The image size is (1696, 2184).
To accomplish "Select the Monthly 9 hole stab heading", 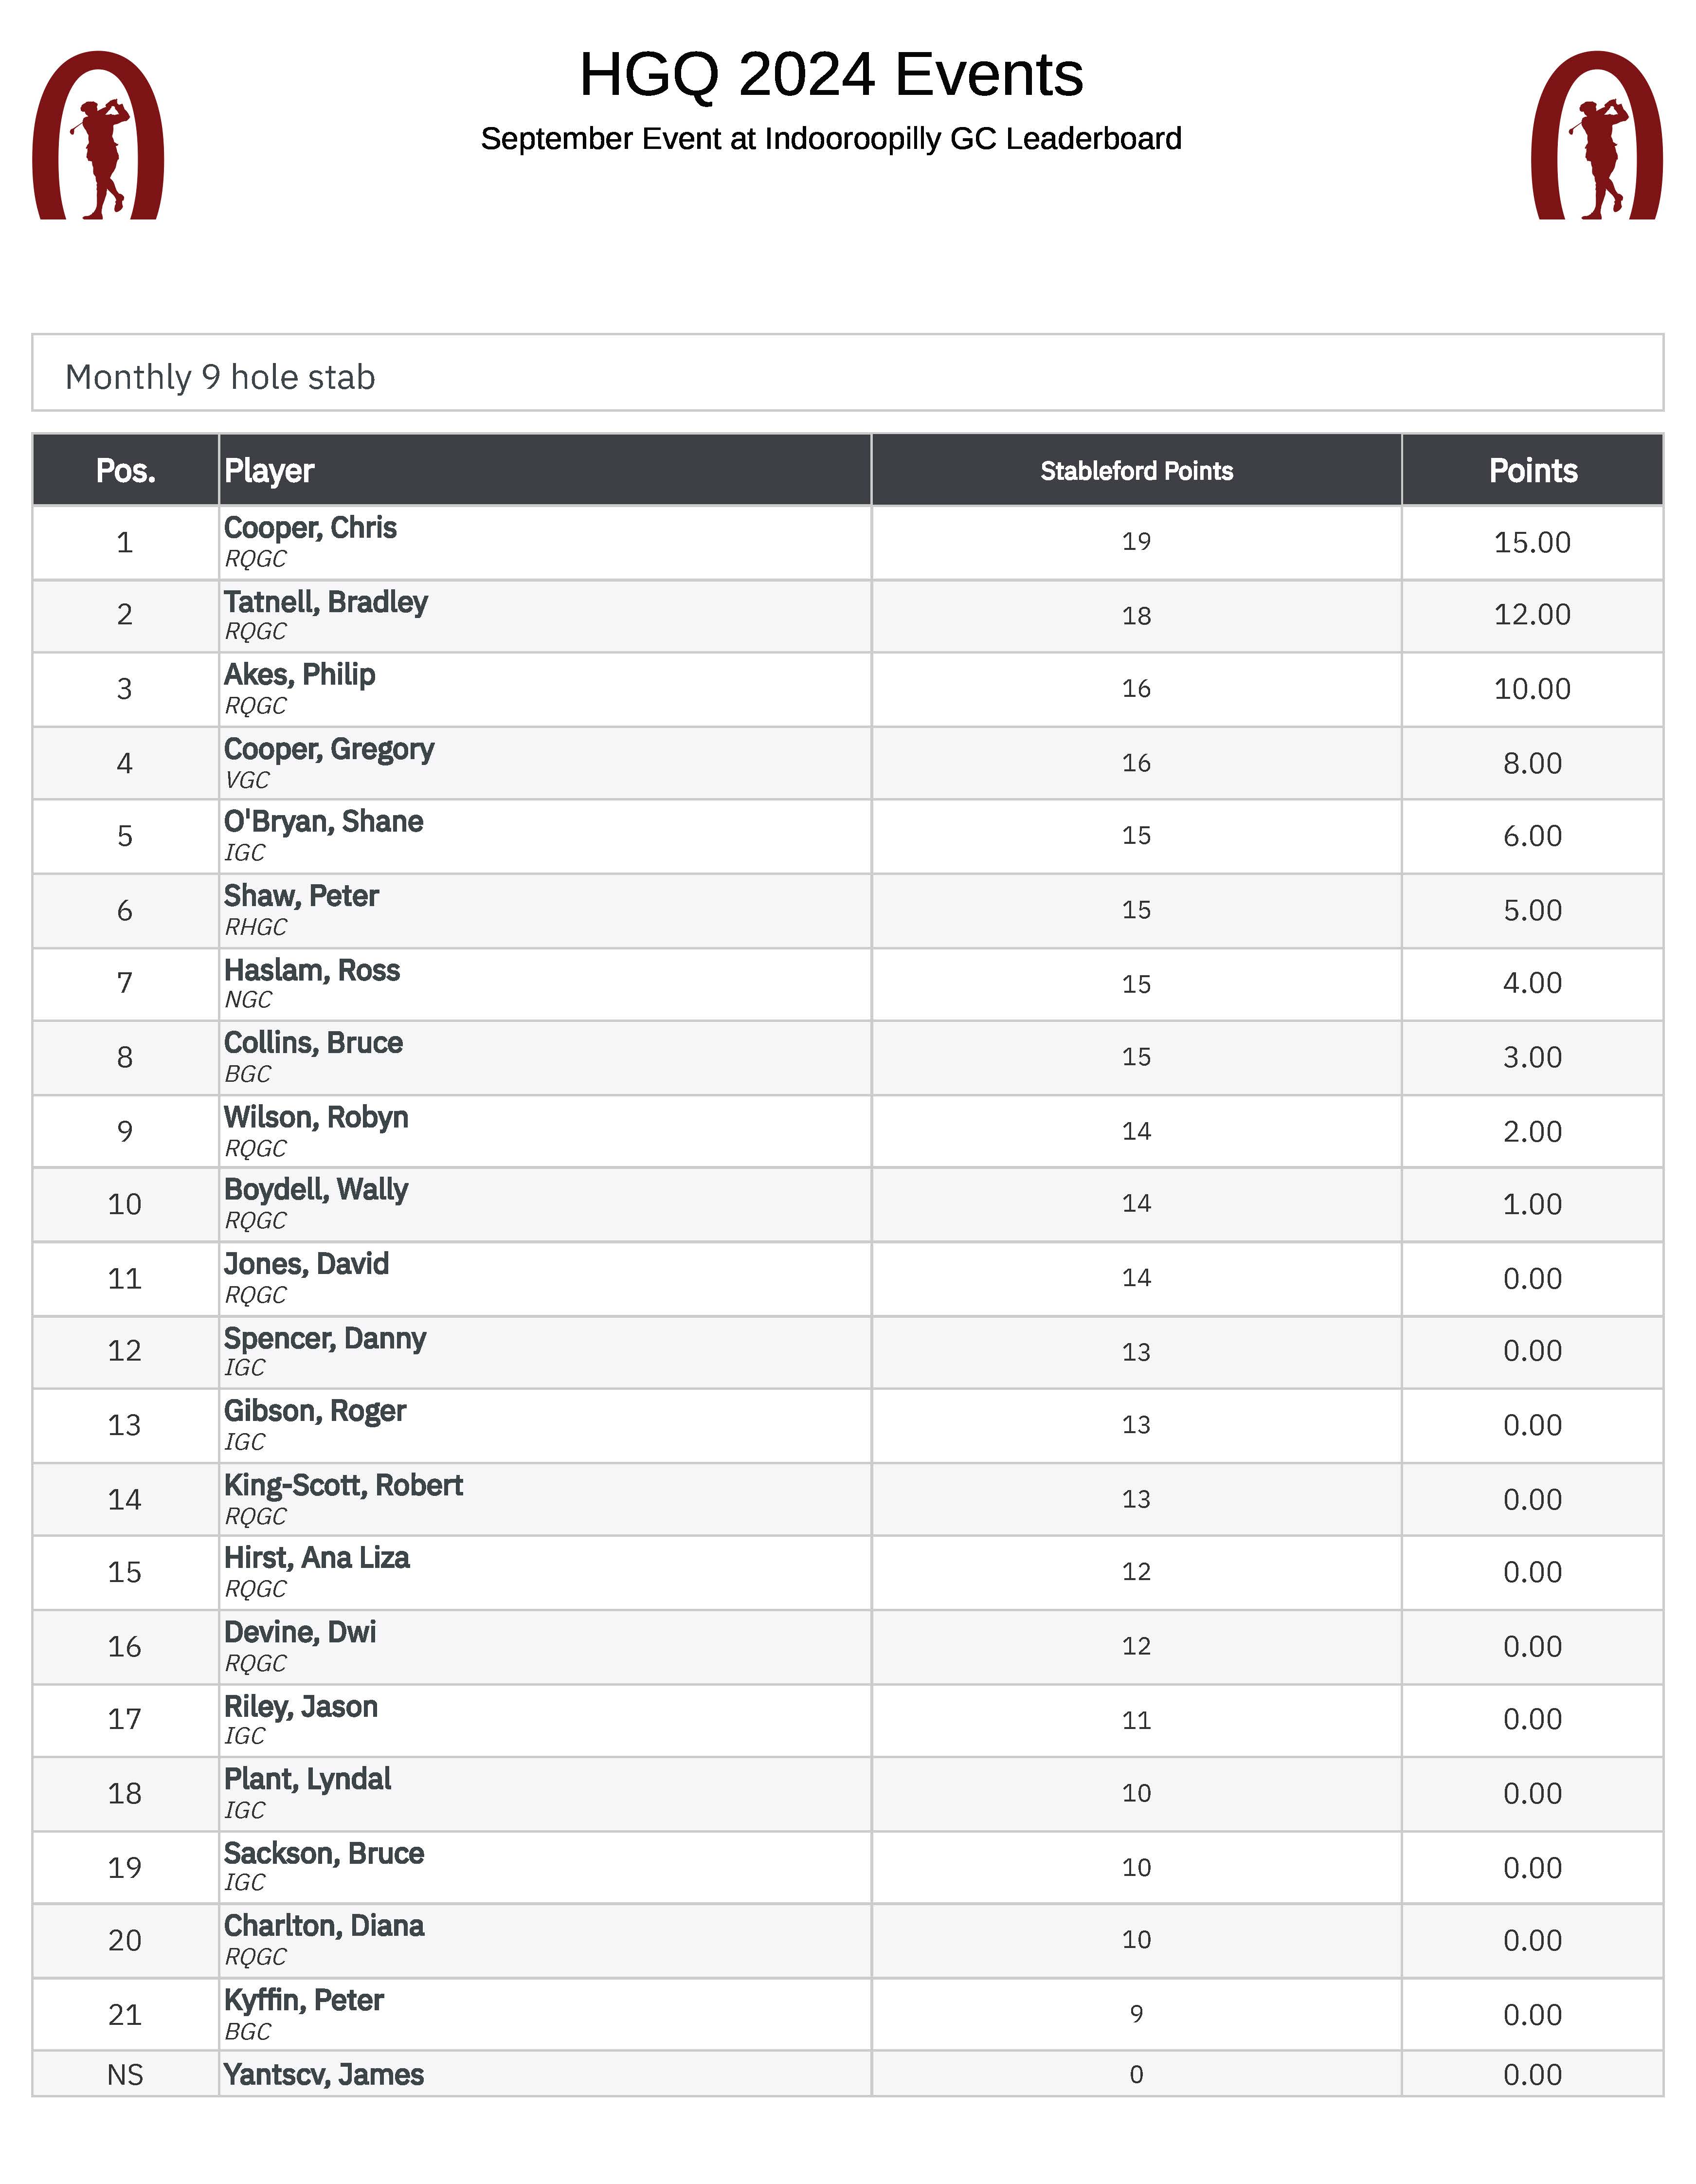I will pyautogui.click(x=220, y=377).
